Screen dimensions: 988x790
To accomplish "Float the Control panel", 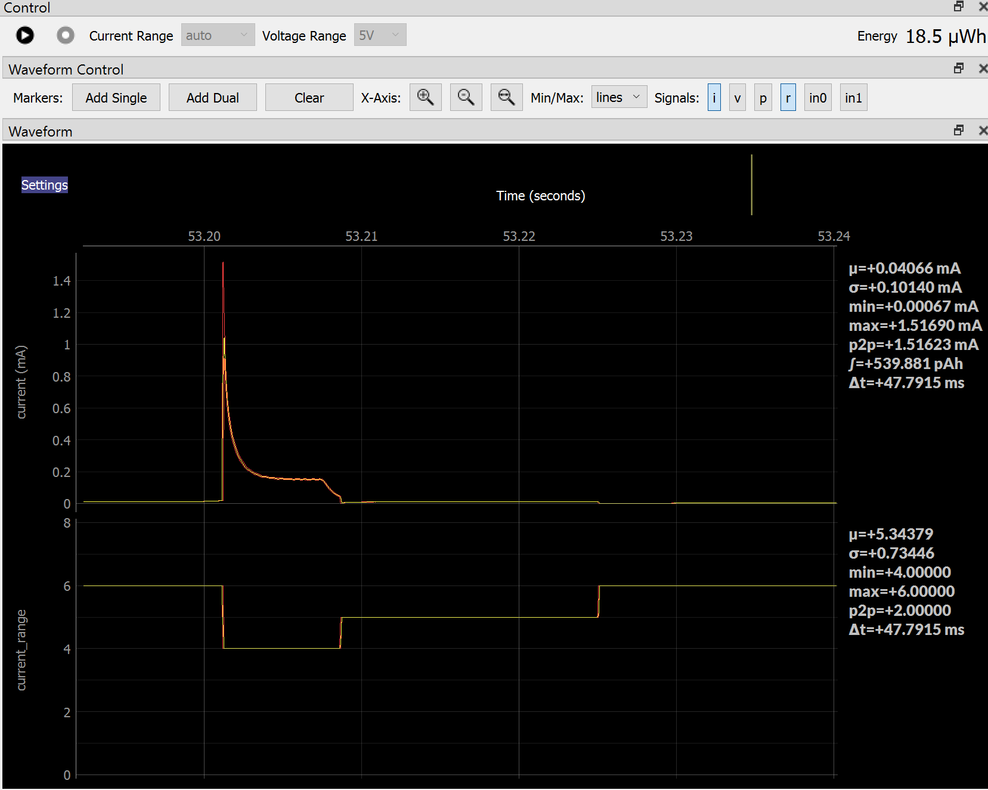I will [x=959, y=7].
